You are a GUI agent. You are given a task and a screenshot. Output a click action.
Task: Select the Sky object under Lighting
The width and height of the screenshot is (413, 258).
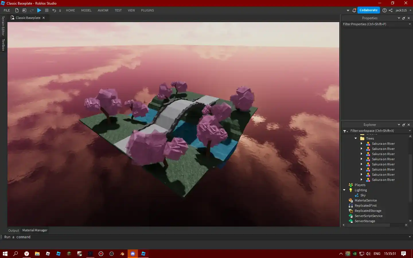tap(363, 195)
